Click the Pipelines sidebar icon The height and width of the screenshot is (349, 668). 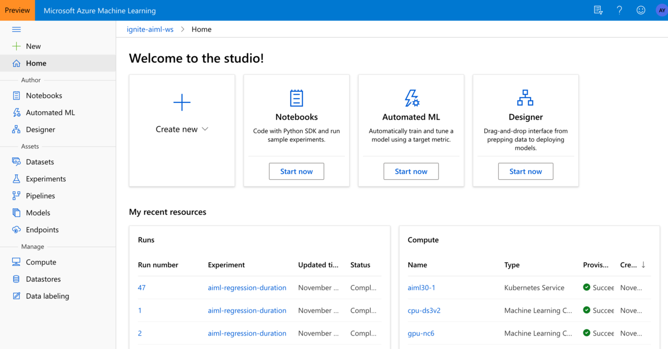tap(16, 196)
